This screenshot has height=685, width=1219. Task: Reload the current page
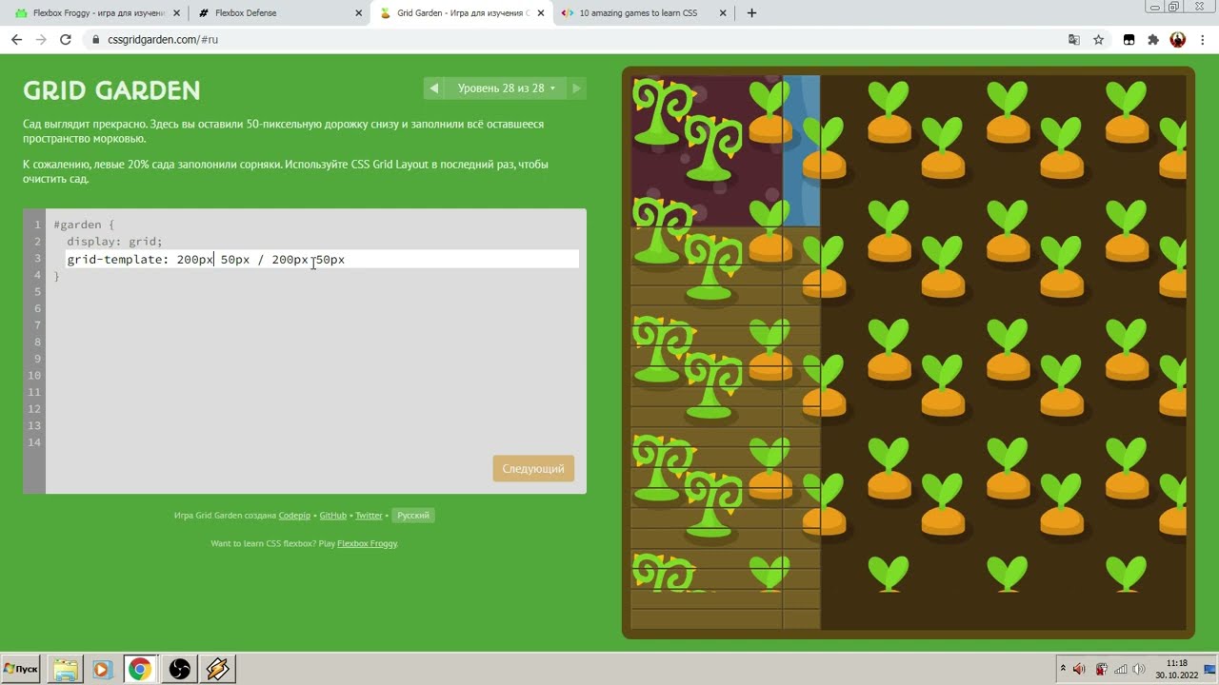[66, 40]
